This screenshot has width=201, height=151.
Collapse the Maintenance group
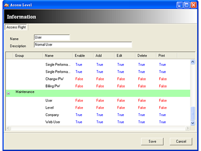click(x=8, y=94)
